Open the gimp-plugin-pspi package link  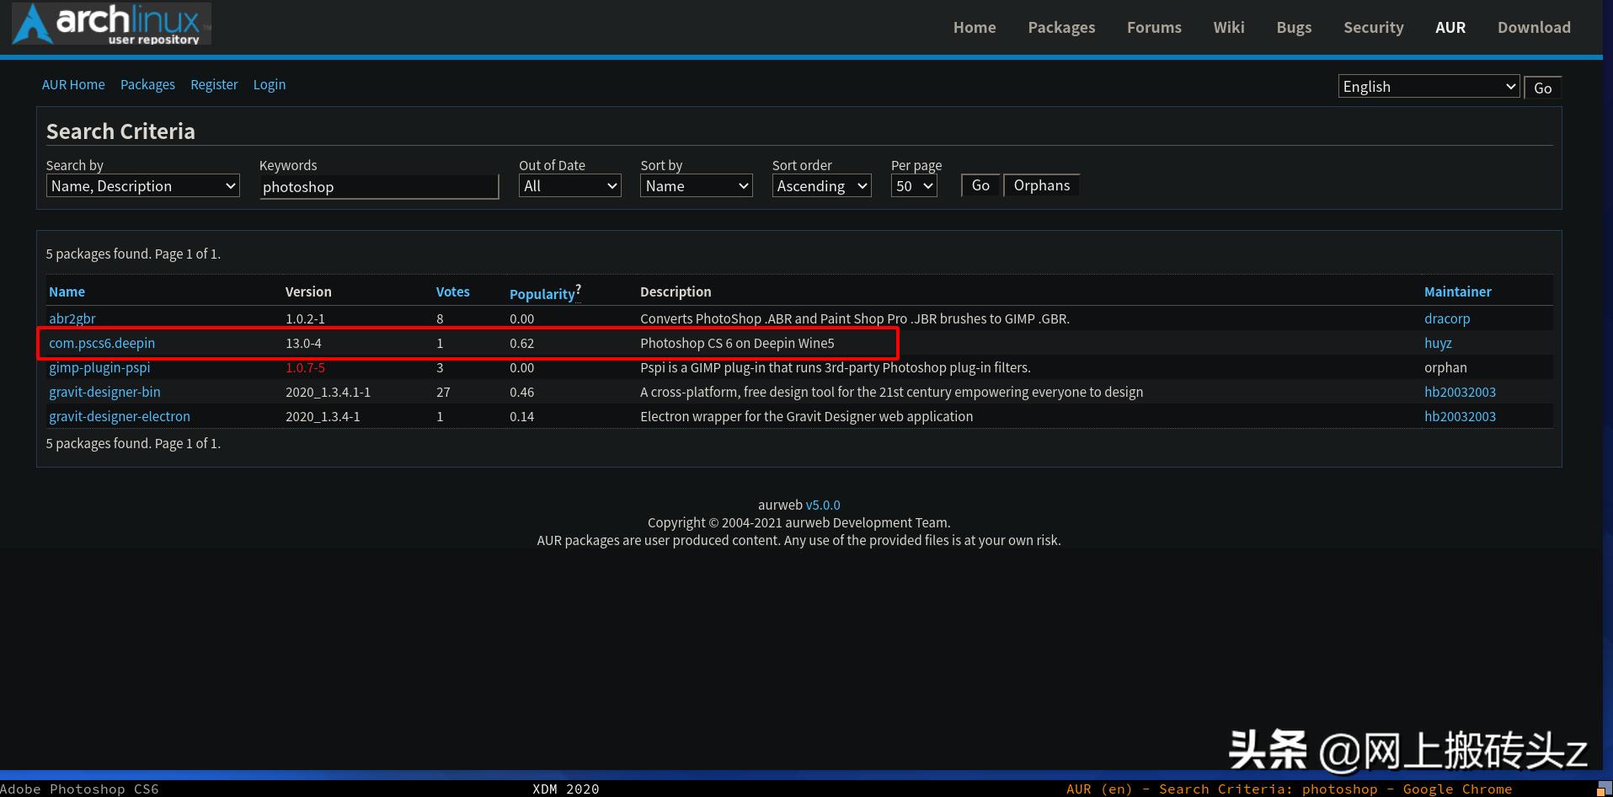[x=99, y=367]
